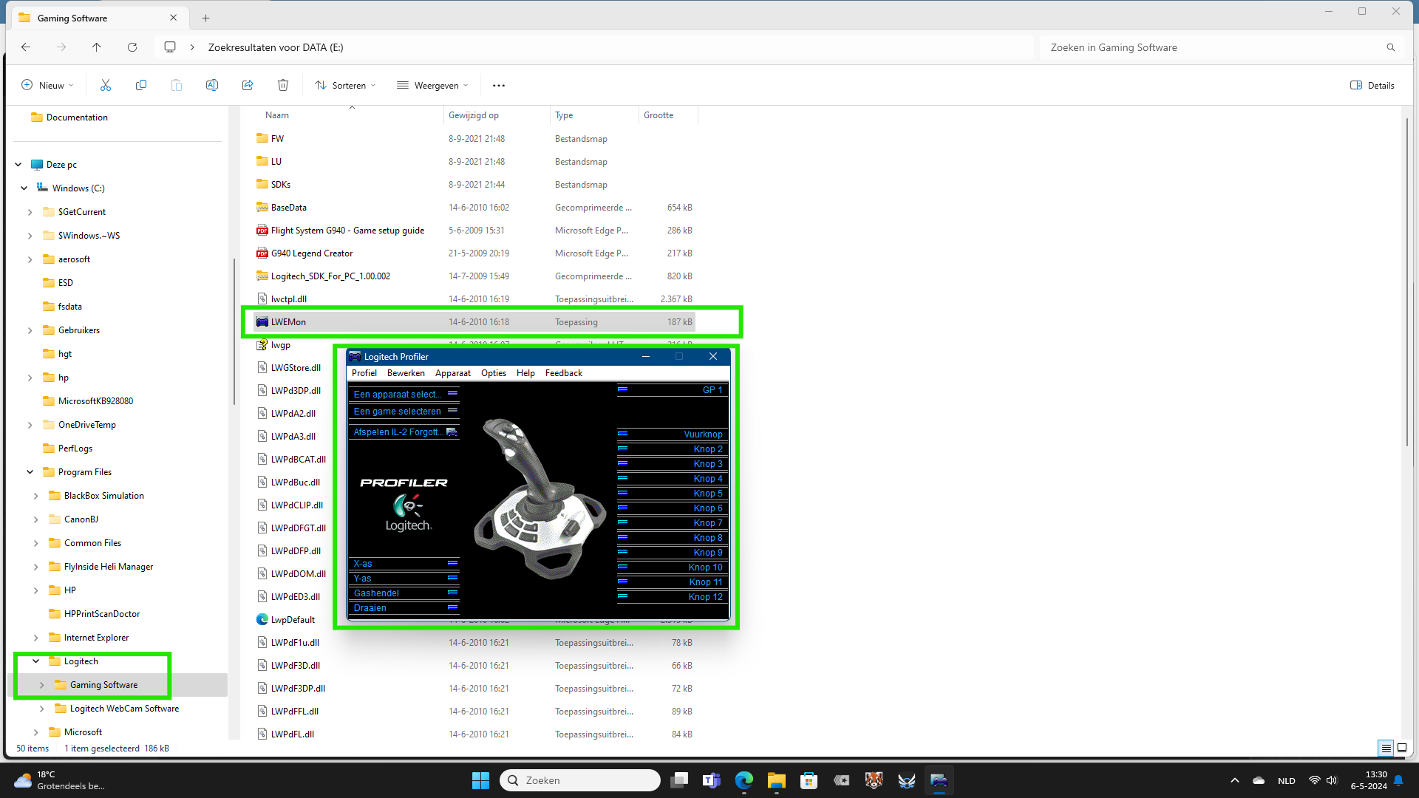Click the gamepad icon beside Afspelen IL-2
Image resolution: width=1419 pixels, height=798 pixels.
point(454,432)
